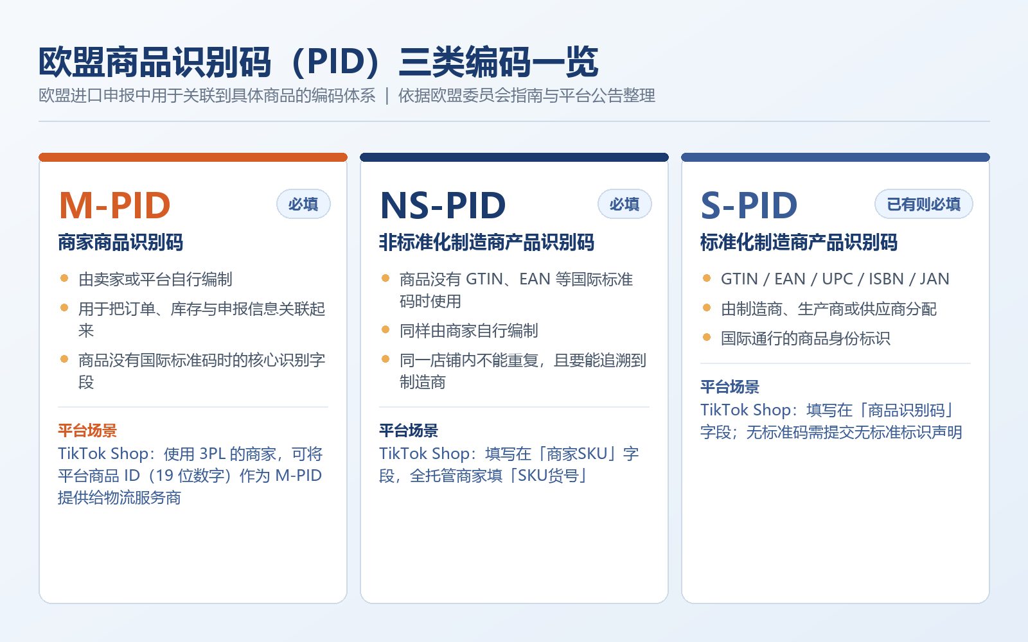
Task: Select the paragraph mentioning「商品识别码」字段
Action: pos(831,421)
